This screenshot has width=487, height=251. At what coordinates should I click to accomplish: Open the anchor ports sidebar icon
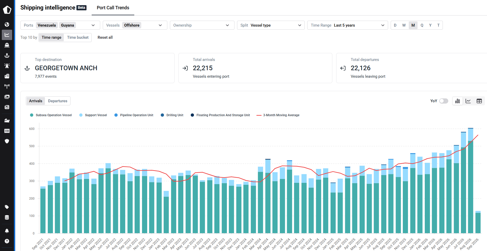7,56
